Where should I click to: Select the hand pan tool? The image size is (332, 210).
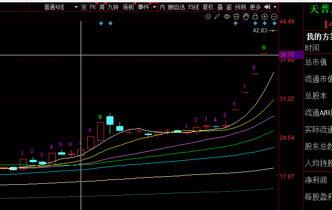246,16
